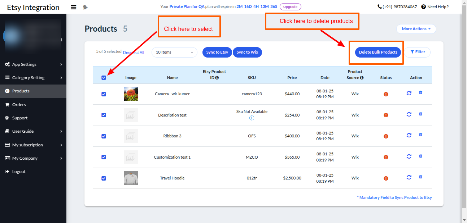Uncheck the Ribbbon 3 row checkbox

104,136
